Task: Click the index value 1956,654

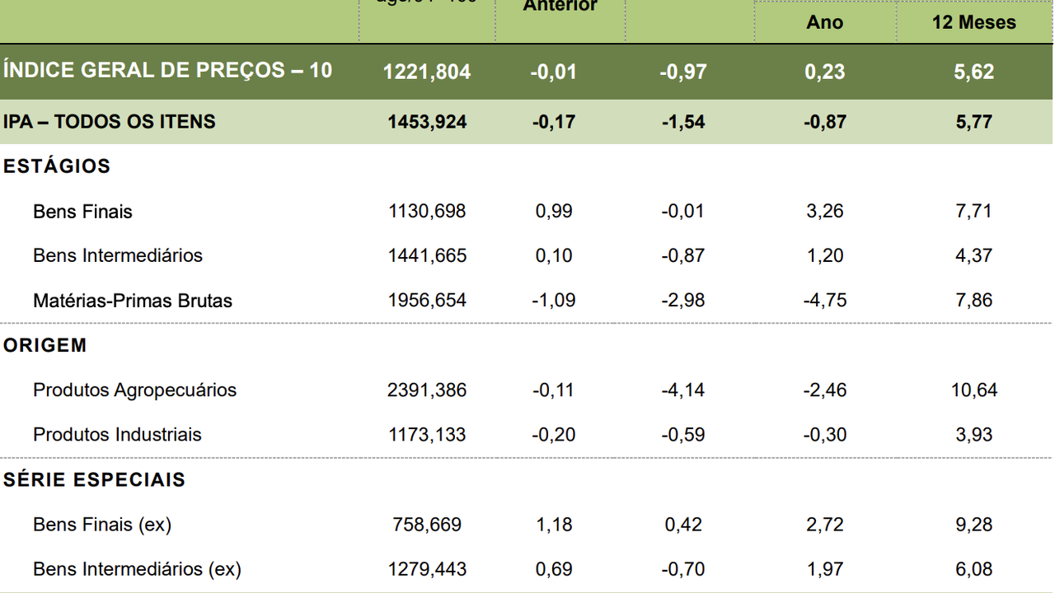Action: coord(427,301)
